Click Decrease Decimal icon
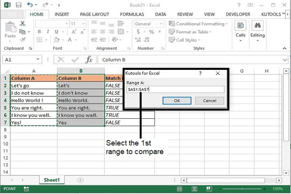The height and width of the screenshot is (194, 291). click(x=146, y=40)
